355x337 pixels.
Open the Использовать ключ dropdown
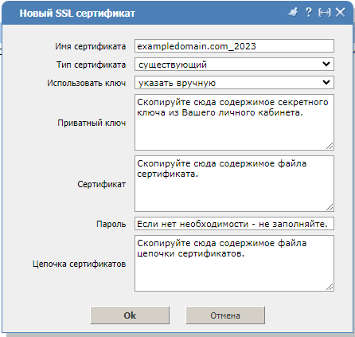point(234,83)
